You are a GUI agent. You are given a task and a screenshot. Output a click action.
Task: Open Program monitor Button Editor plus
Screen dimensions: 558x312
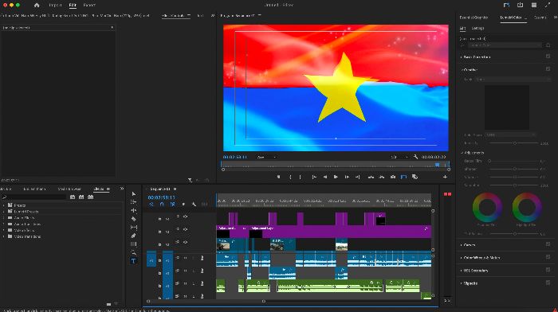click(x=445, y=177)
